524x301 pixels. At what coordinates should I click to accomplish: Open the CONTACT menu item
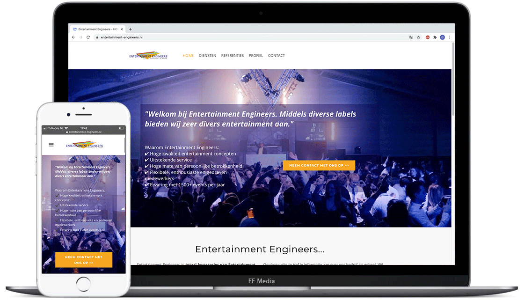[277, 56]
